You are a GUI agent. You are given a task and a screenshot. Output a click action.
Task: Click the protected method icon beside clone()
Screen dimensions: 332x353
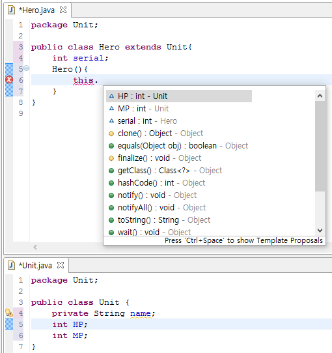111,134
